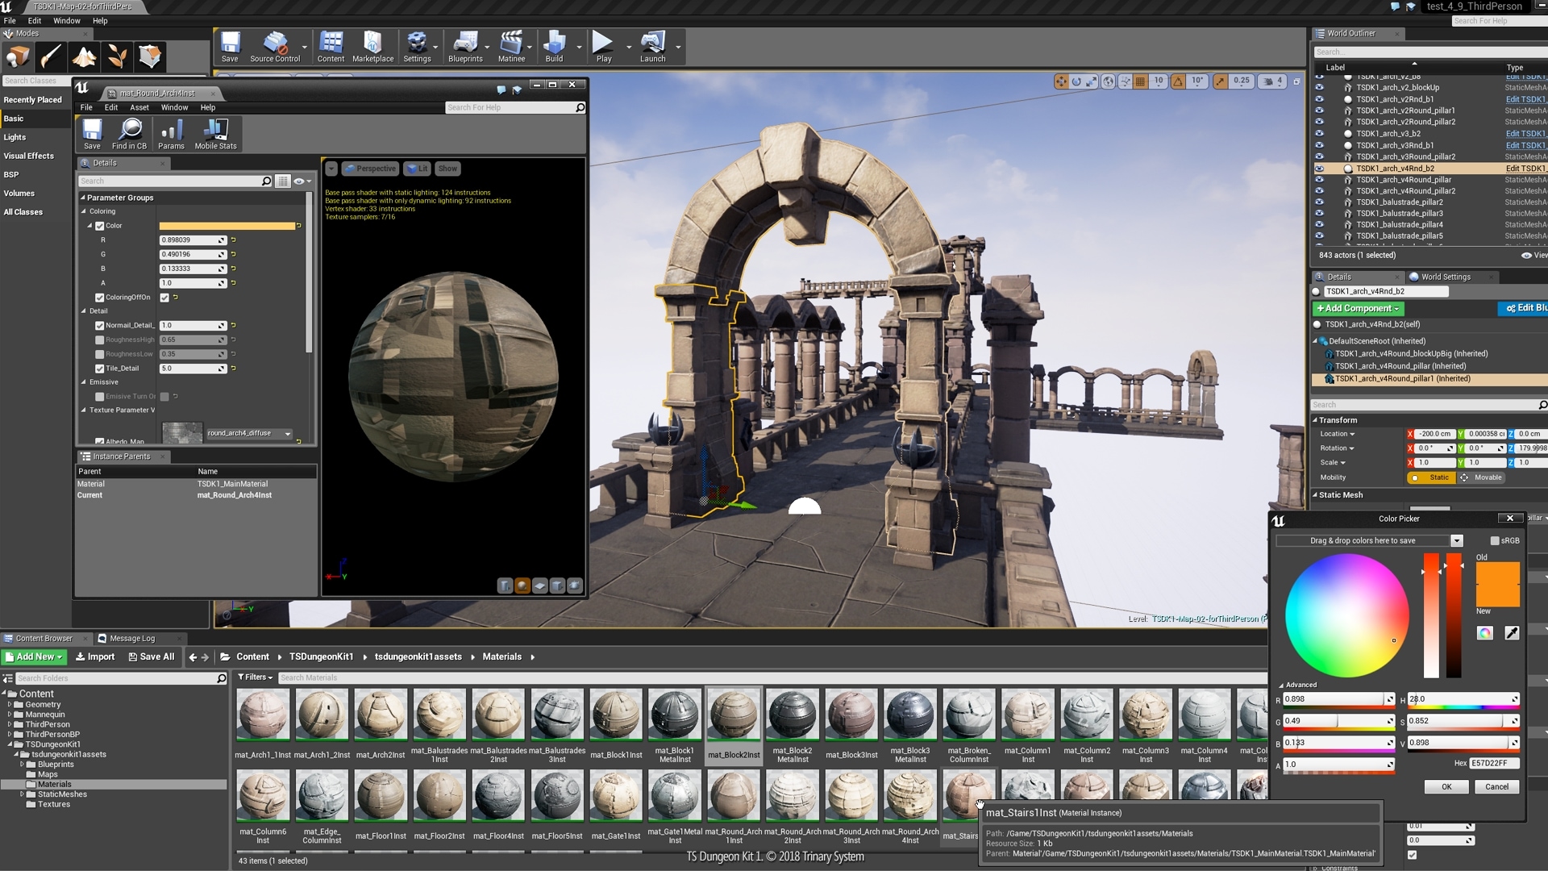
Task: Expand the StaticMeshes folder tree node
Action: [x=23, y=794]
